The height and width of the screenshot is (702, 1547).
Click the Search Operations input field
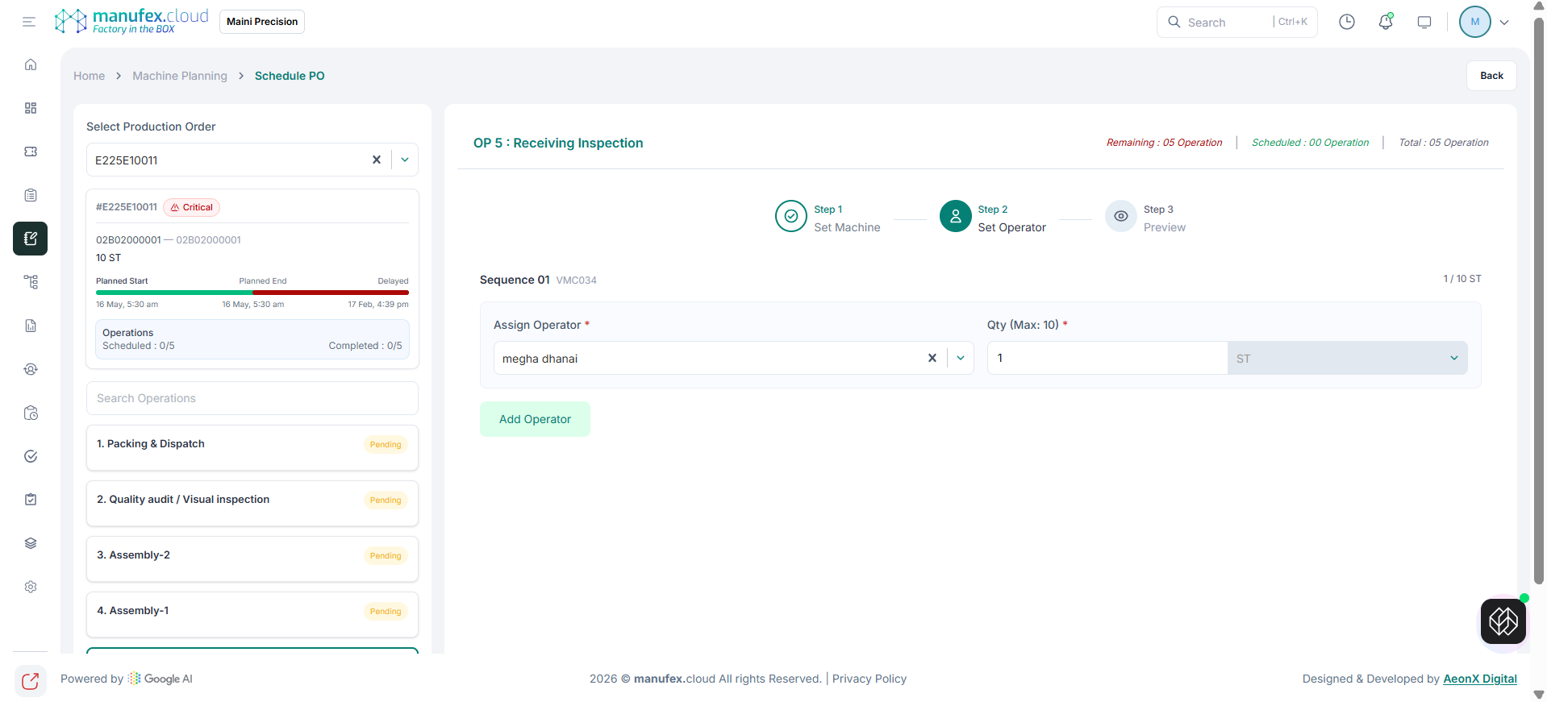tap(252, 398)
